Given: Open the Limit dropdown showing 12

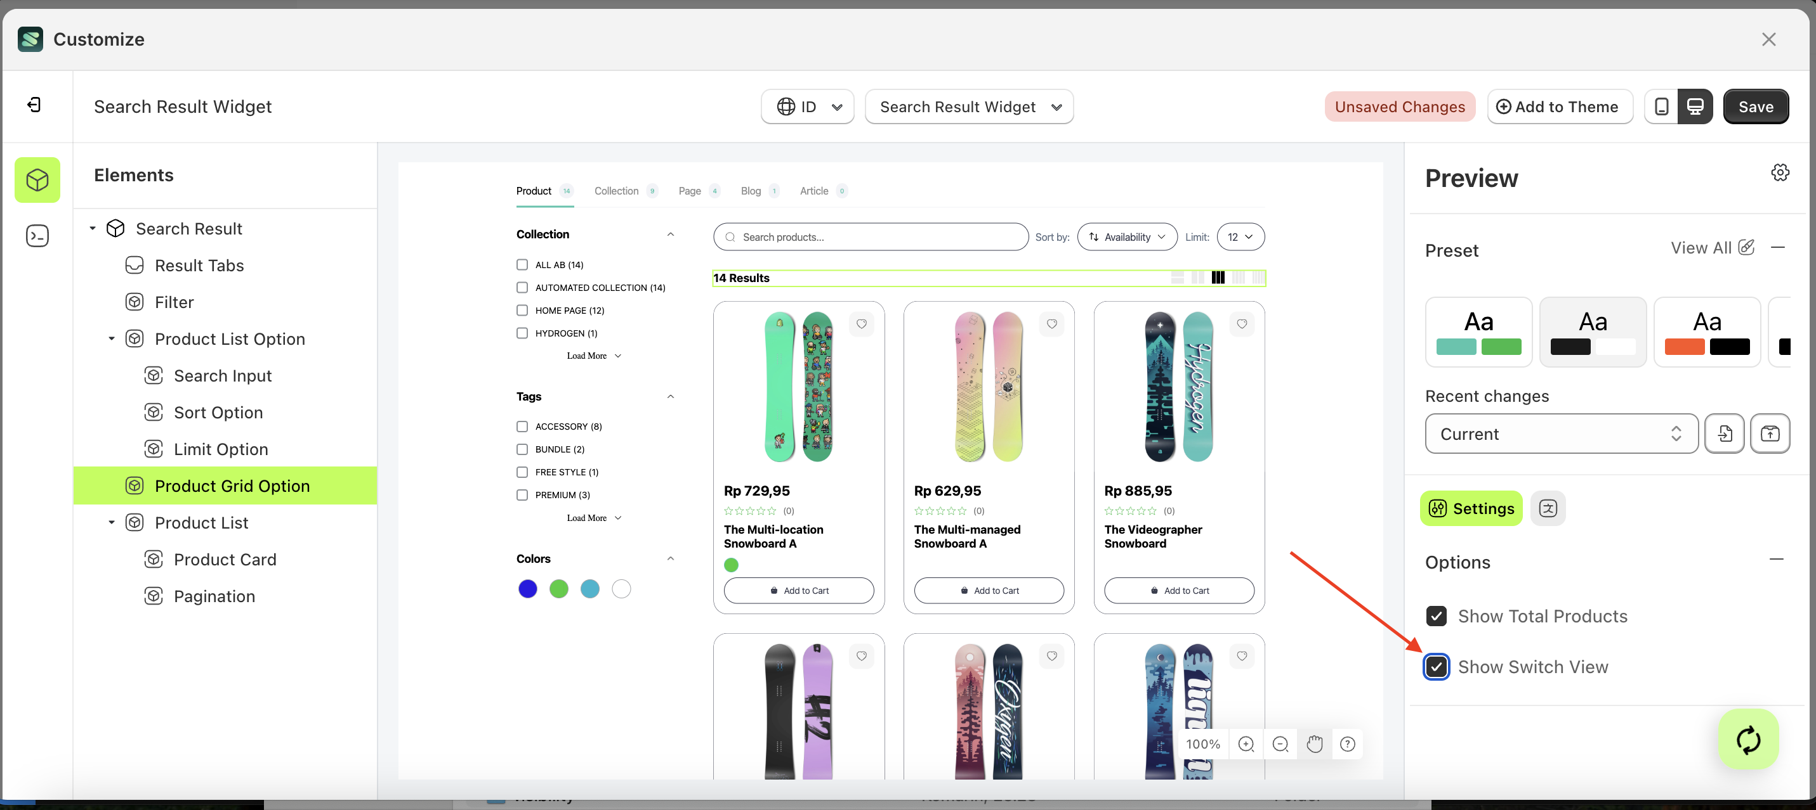Looking at the screenshot, I should point(1240,236).
